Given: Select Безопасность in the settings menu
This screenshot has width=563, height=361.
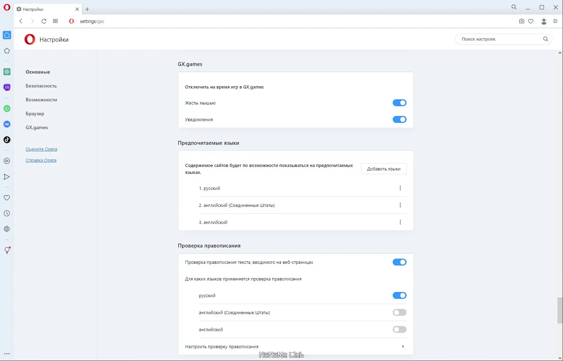Looking at the screenshot, I should click(41, 86).
